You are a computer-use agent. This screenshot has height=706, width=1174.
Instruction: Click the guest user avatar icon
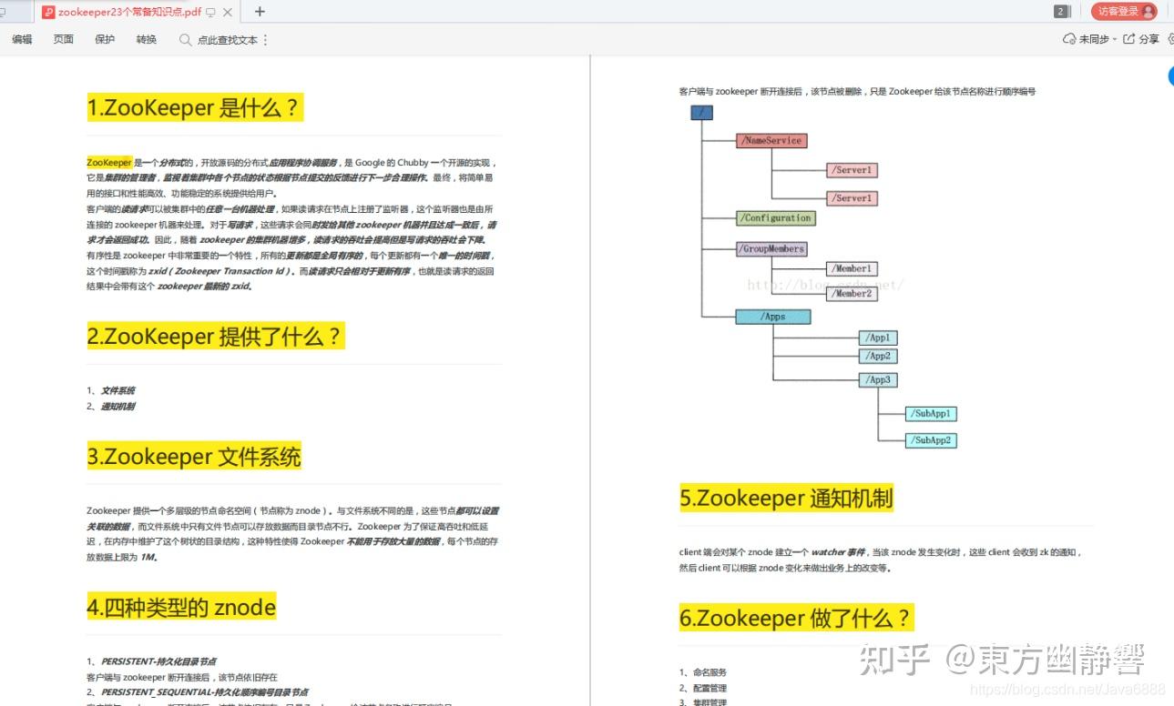click(1148, 12)
